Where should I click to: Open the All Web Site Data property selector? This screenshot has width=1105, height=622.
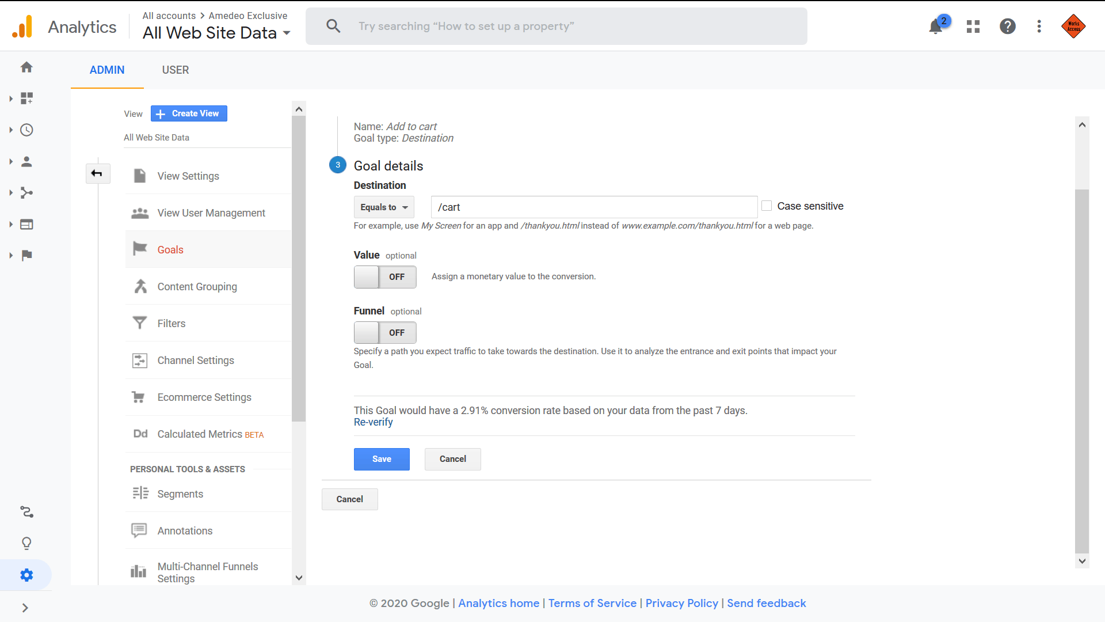click(x=217, y=33)
